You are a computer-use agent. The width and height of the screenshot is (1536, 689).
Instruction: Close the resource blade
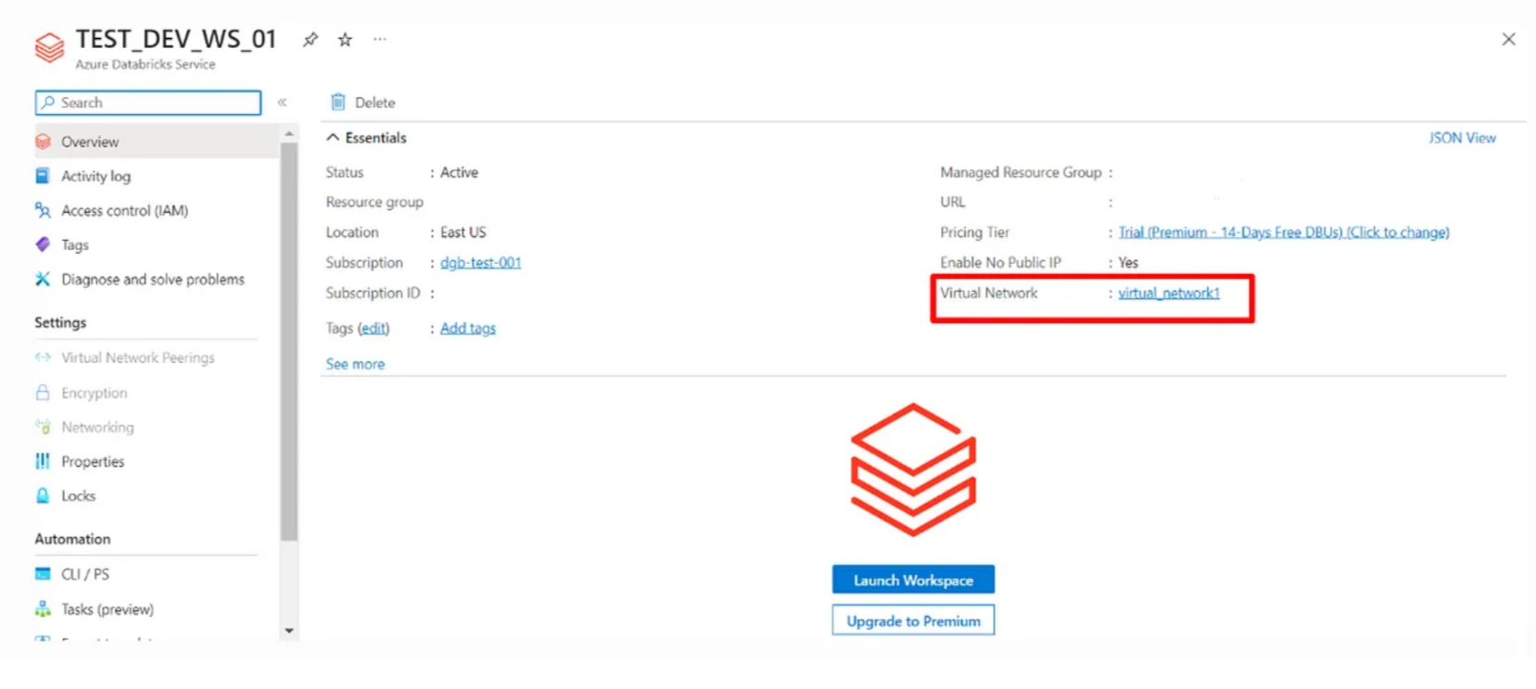click(x=1508, y=39)
